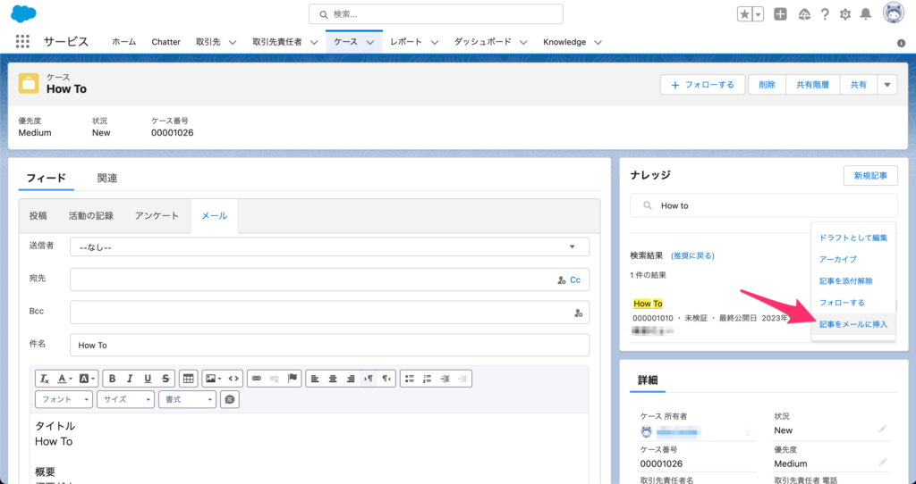Image resolution: width=916 pixels, height=484 pixels.
Task: Align text right in the editor
Action: tap(351, 379)
